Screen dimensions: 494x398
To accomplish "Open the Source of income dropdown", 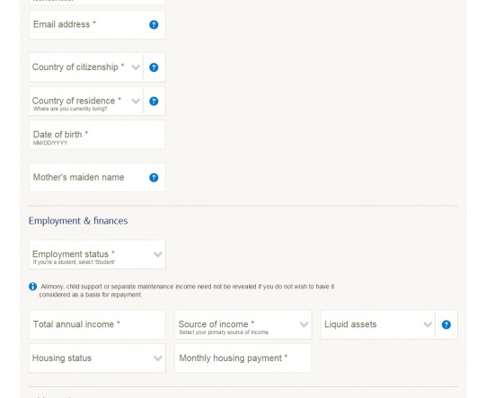I will [243, 324].
